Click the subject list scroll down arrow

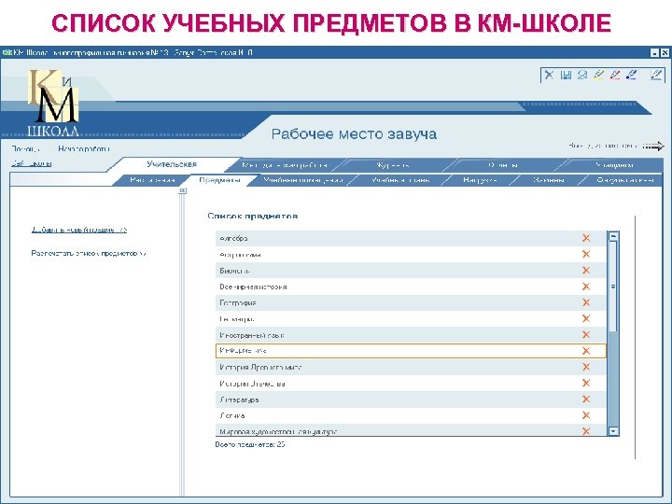tap(613, 431)
